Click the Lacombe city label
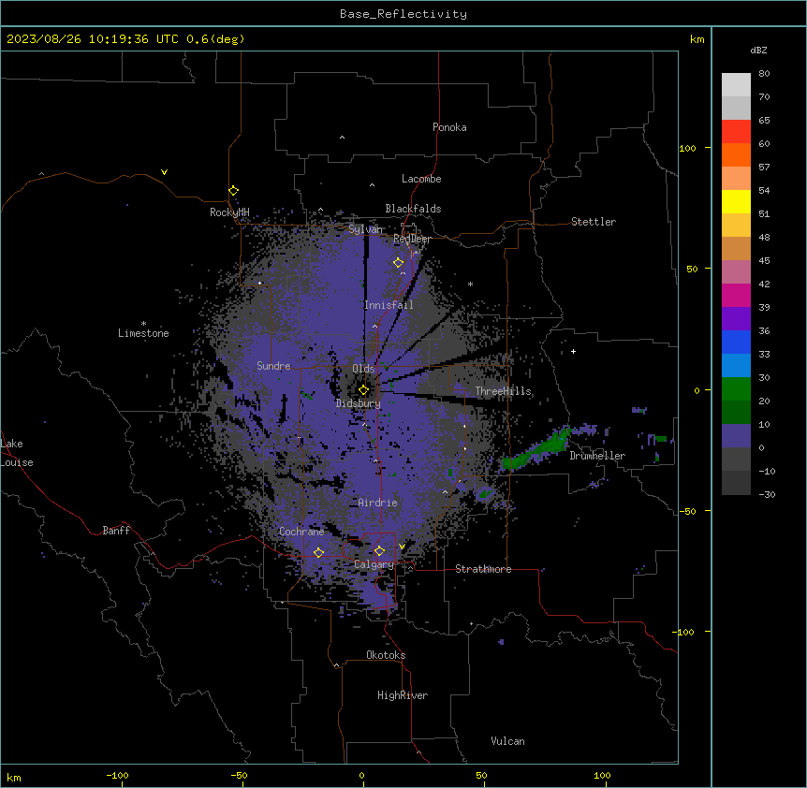This screenshot has width=807, height=788. pos(421,179)
